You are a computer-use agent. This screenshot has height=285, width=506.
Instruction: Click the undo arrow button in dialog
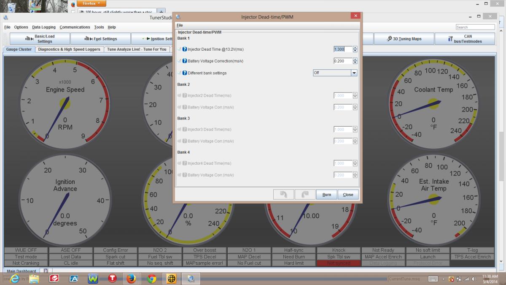click(283, 195)
